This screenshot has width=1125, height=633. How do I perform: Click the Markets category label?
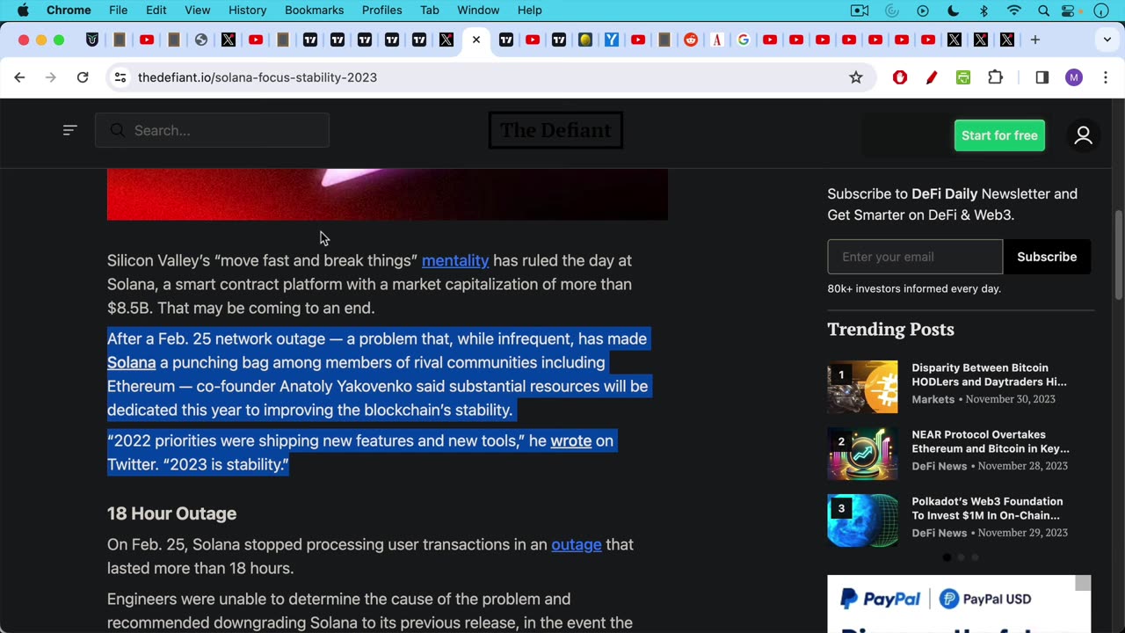click(x=933, y=399)
